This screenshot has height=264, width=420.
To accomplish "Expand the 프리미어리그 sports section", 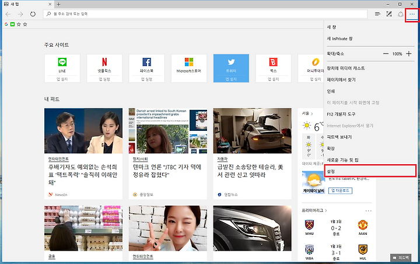I will [x=314, y=210].
